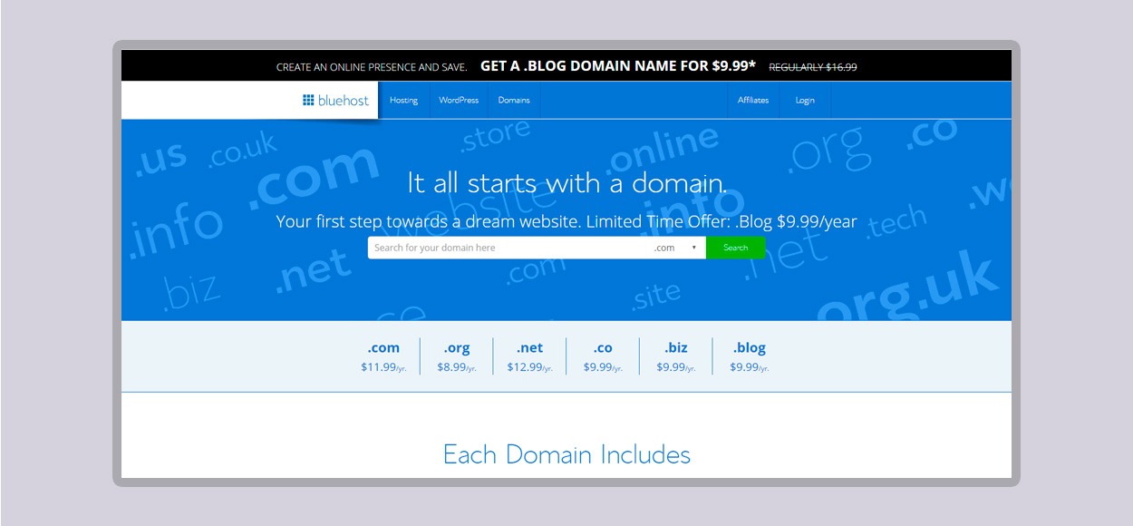Select the .blog $9.99/yr option
The width and height of the screenshot is (1133, 526).
pos(750,357)
